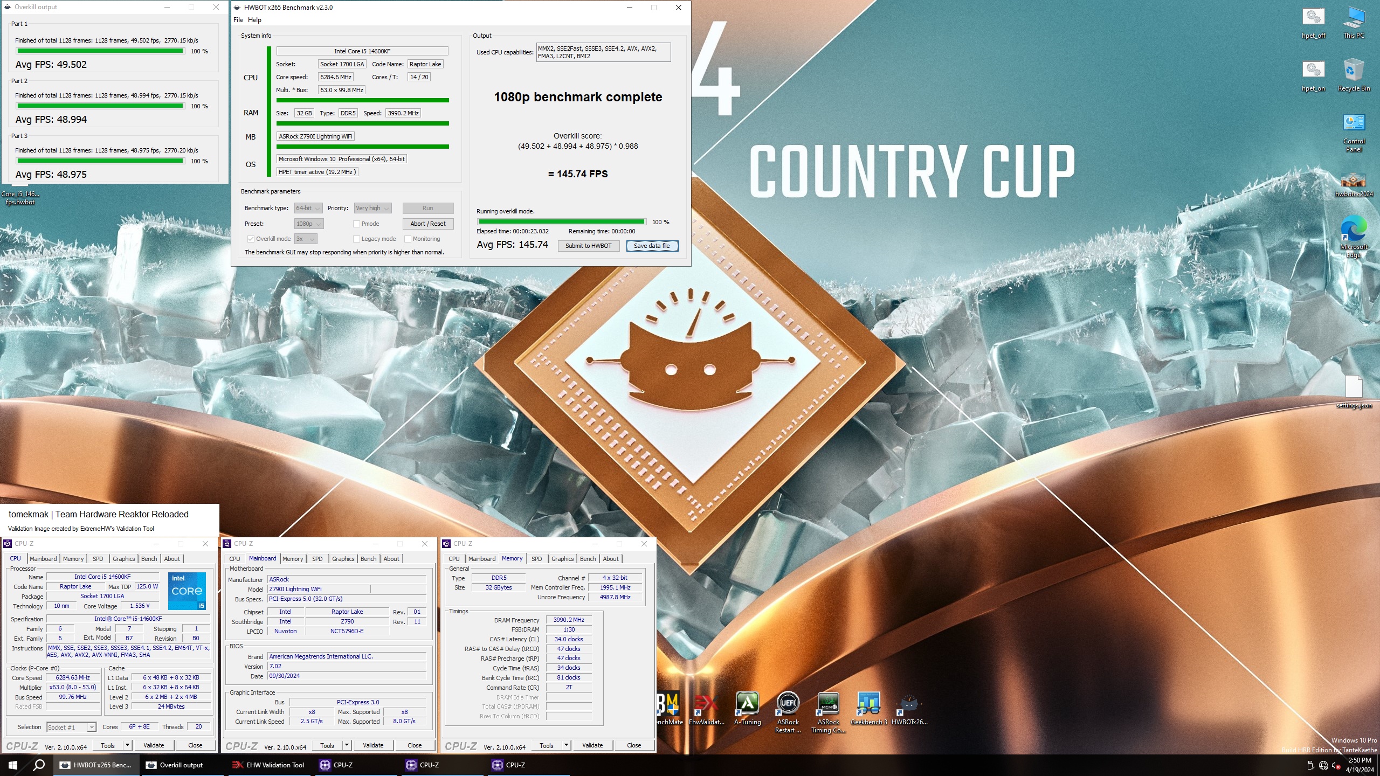Image resolution: width=1380 pixels, height=776 pixels.
Task: Open the hpet_on desktop shortcut
Action: coord(1313,75)
